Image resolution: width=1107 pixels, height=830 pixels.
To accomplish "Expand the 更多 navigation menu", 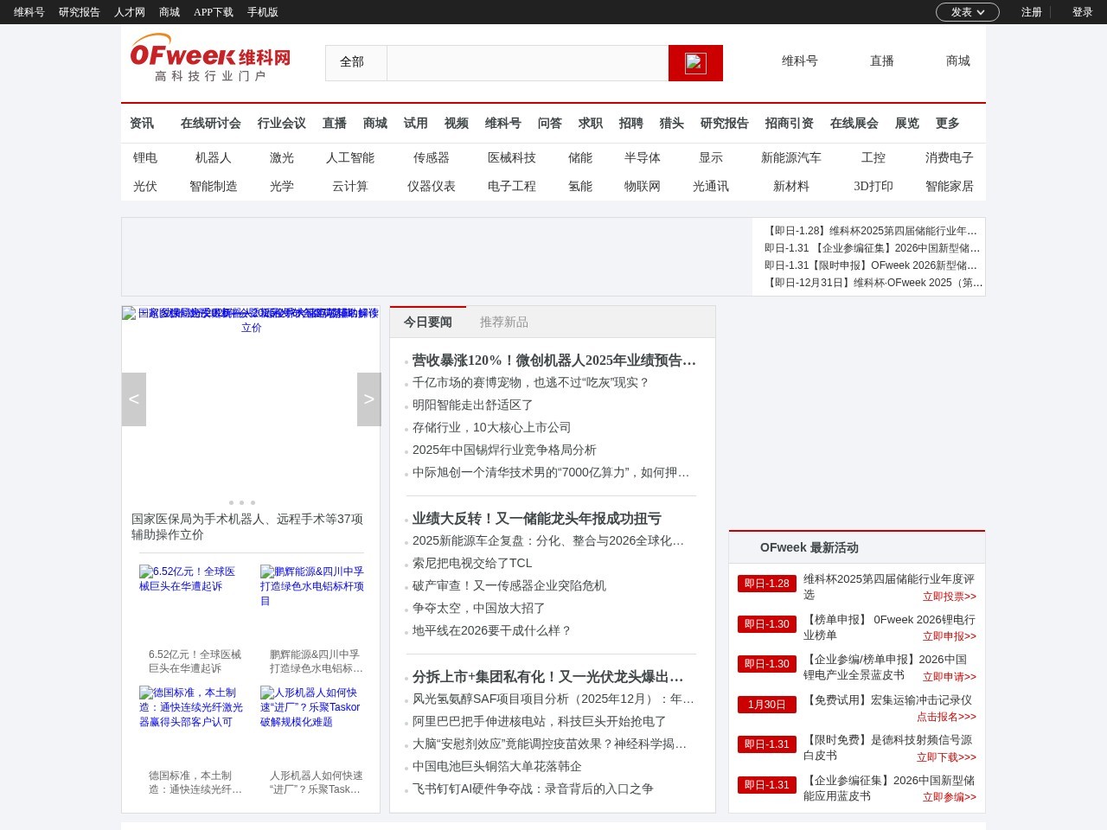I will 947,124.
